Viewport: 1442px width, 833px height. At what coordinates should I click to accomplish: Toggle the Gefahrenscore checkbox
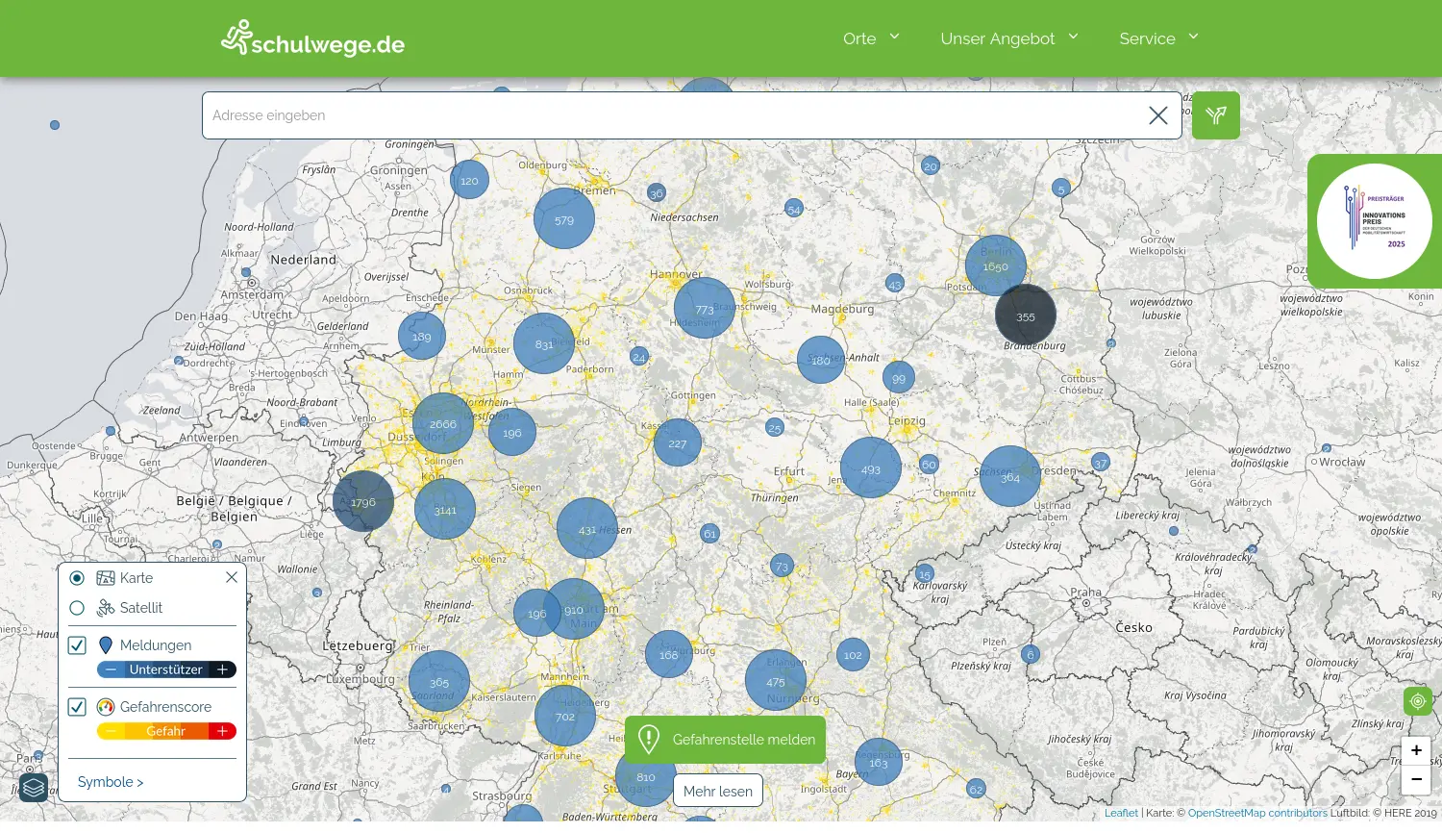click(x=78, y=707)
